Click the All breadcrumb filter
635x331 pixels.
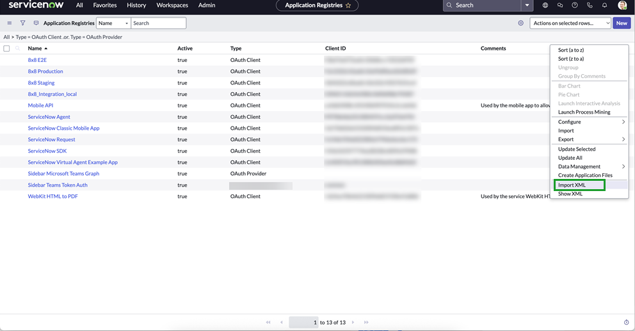coord(6,37)
